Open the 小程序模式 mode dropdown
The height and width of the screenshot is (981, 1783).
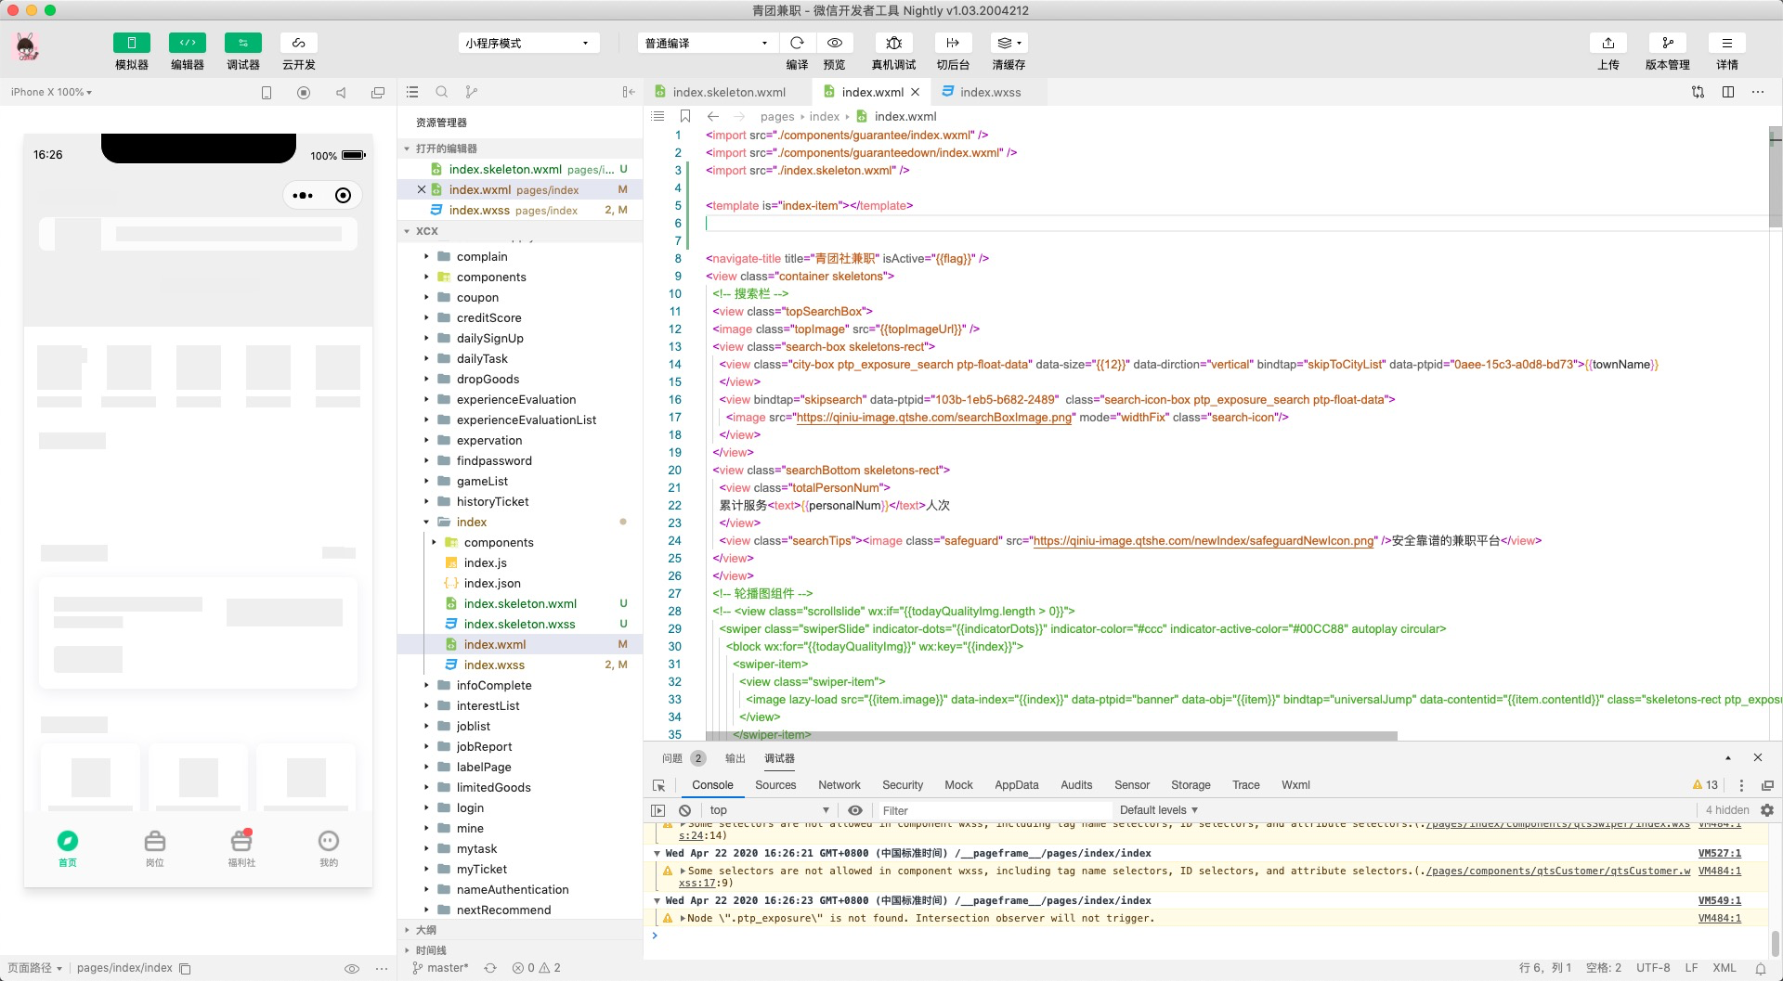click(x=527, y=44)
